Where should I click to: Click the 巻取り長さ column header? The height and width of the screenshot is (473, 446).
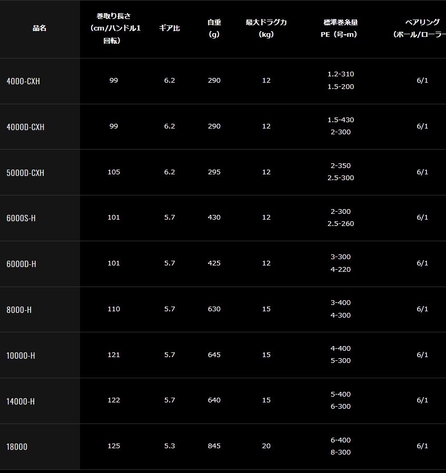point(115,28)
